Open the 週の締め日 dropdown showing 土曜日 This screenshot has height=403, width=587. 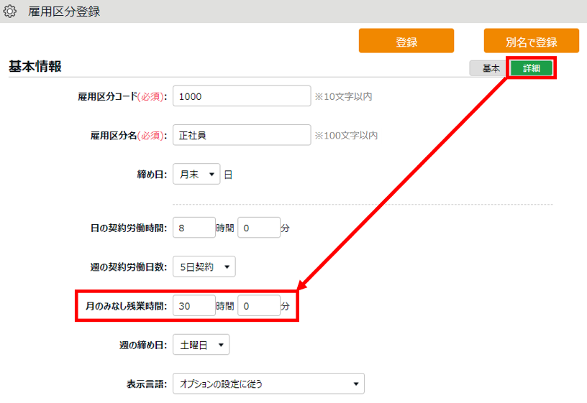click(x=201, y=345)
